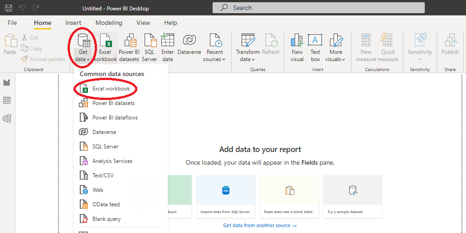Click the SQL Server ribbon icon

tap(150, 47)
